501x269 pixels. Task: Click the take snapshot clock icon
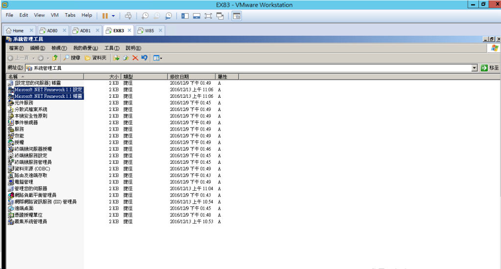coord(145,16)
